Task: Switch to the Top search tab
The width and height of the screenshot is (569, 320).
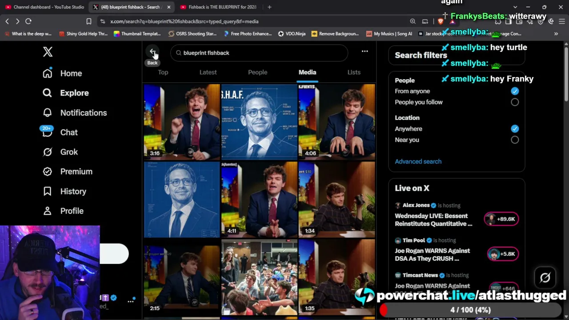Action: pyautogui.click(x=163, y=72)
